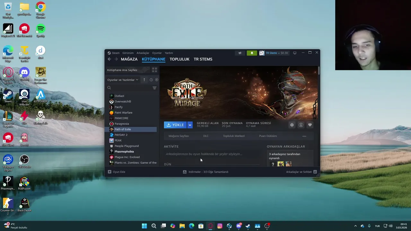Open İndirmeler downloads status
411x231 pixels.
tap(205, 172)
